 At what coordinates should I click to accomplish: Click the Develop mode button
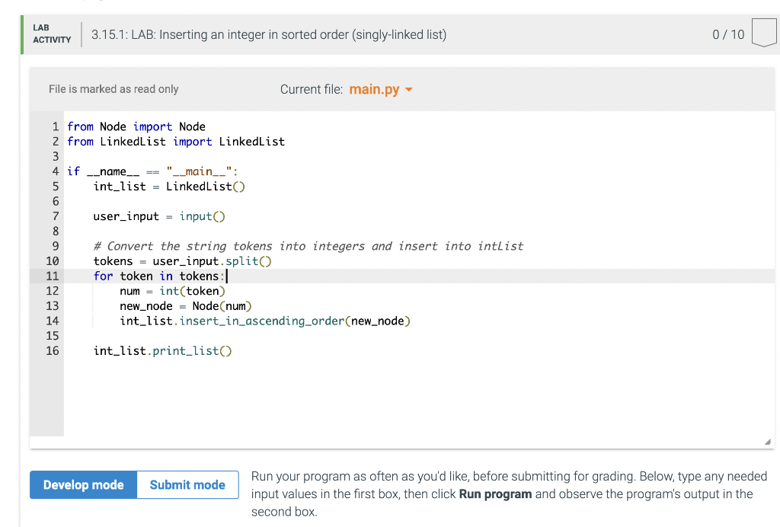[83, 484]
